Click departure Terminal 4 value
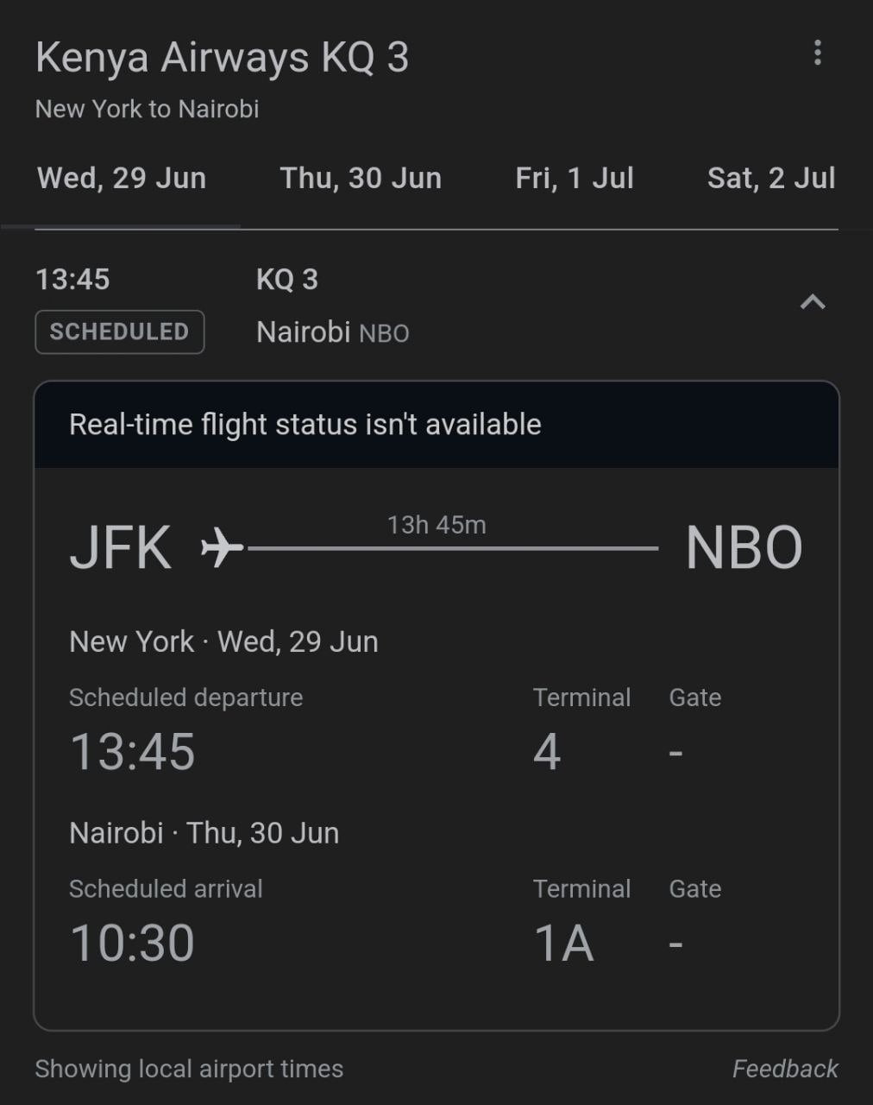Screen dimensions: 873x1105 tap(547, 751)
